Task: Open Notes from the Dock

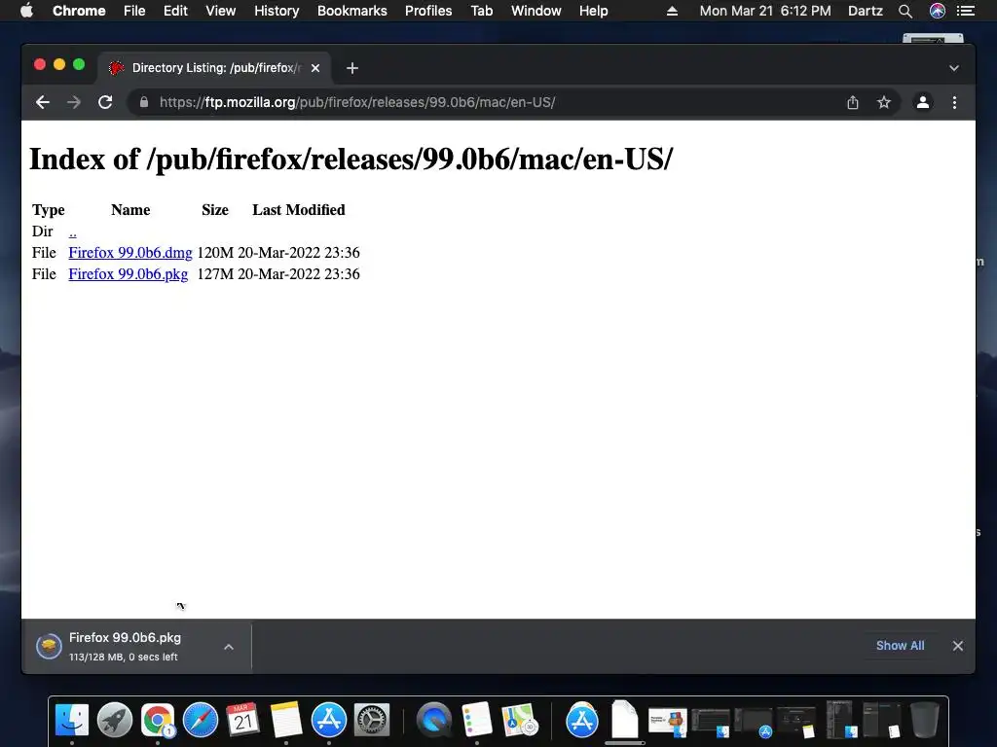Action: coord(285,720)
